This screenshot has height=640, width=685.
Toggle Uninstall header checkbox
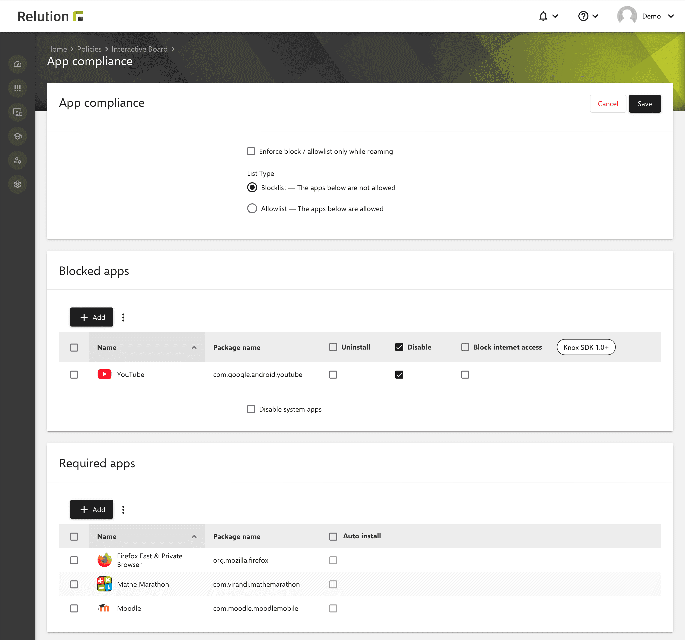(333, 347)
